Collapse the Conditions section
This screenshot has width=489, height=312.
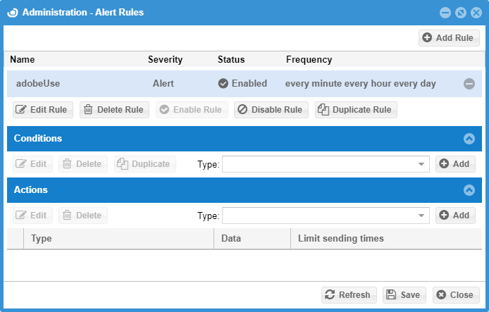469,139
